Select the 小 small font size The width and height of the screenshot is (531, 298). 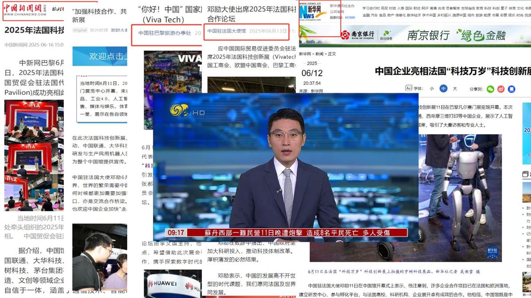pyautogui.click(x=431, y=88)
